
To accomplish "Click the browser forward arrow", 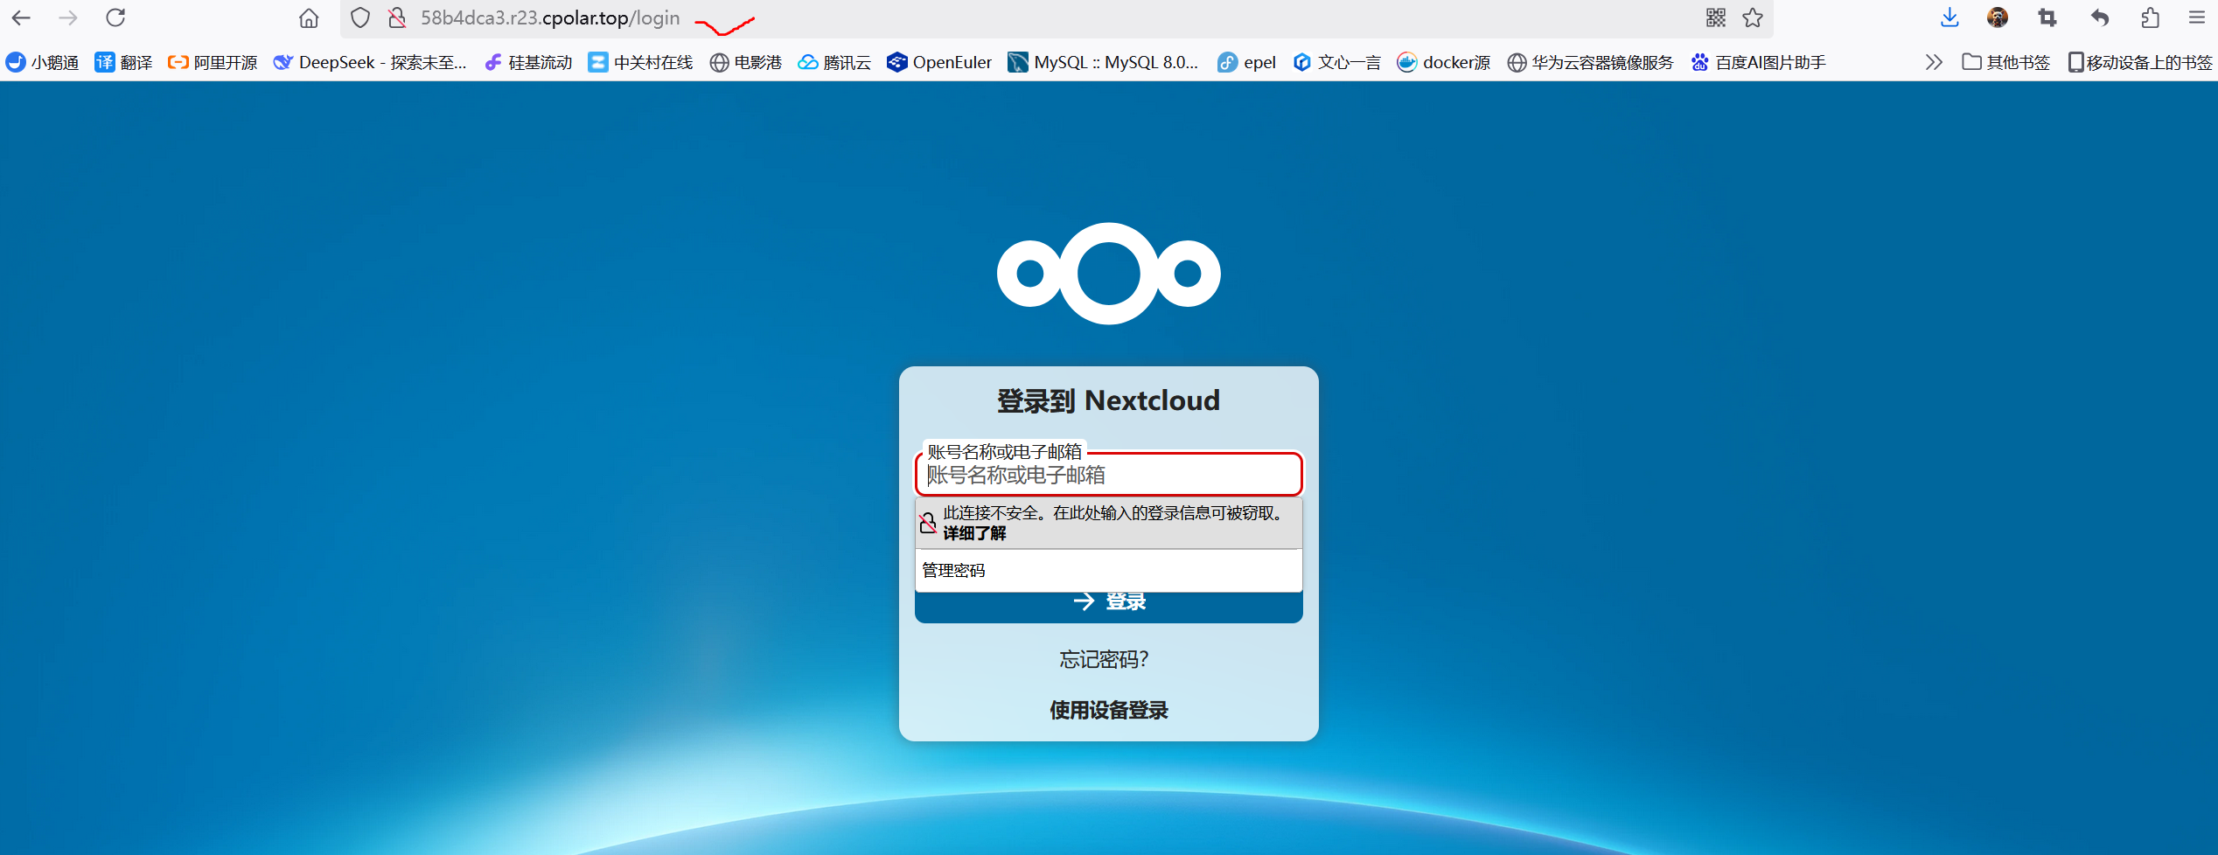I will [x=68, y=17].
